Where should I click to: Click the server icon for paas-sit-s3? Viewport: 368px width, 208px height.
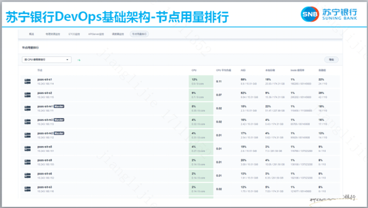pos(27,189)
